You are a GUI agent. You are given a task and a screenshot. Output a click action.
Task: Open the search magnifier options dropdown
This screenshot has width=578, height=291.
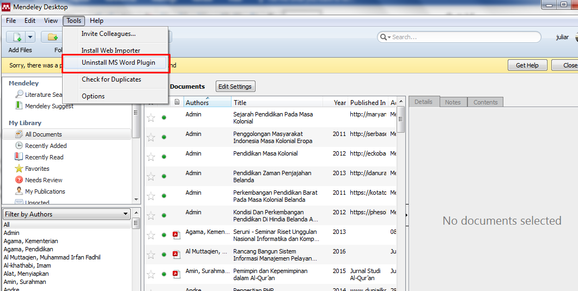(x=385, y=37)
